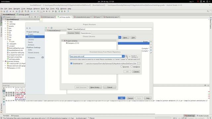Switch to the Sources tab
The image size is (212, 119).
(x=71, y=33)
